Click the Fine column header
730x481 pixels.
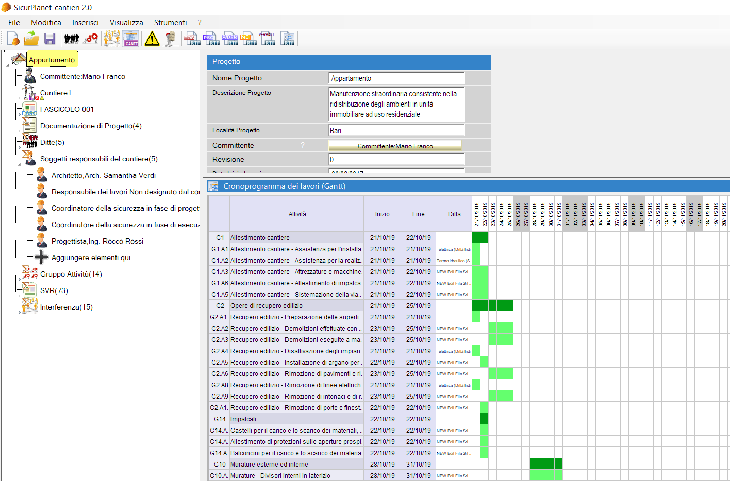(418, 214)
